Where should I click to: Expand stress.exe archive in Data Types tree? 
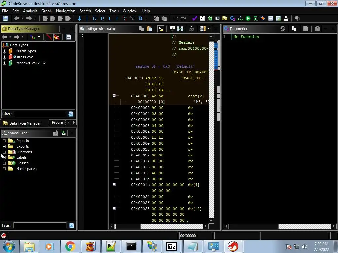click(x=4, y=57)
